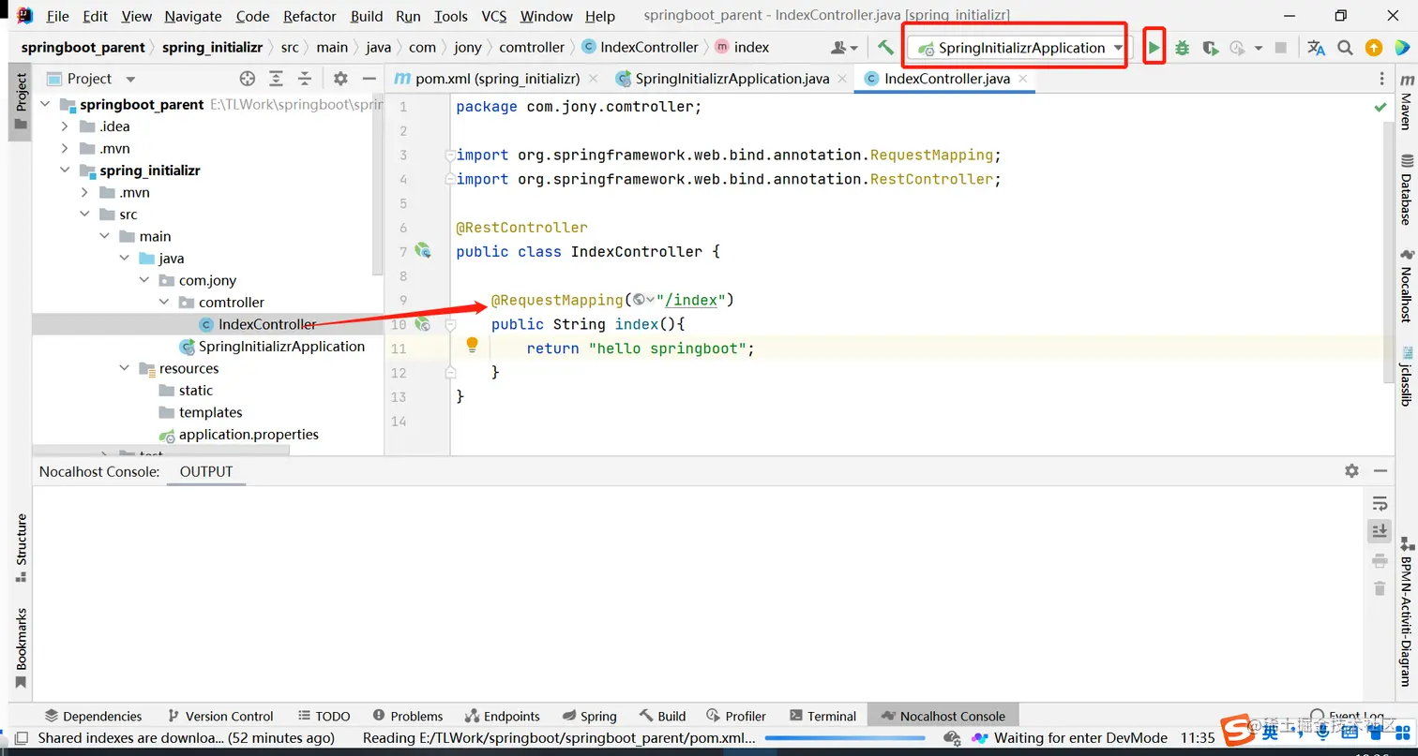
Task: Open Project panel settings gear
Action: 340,79
